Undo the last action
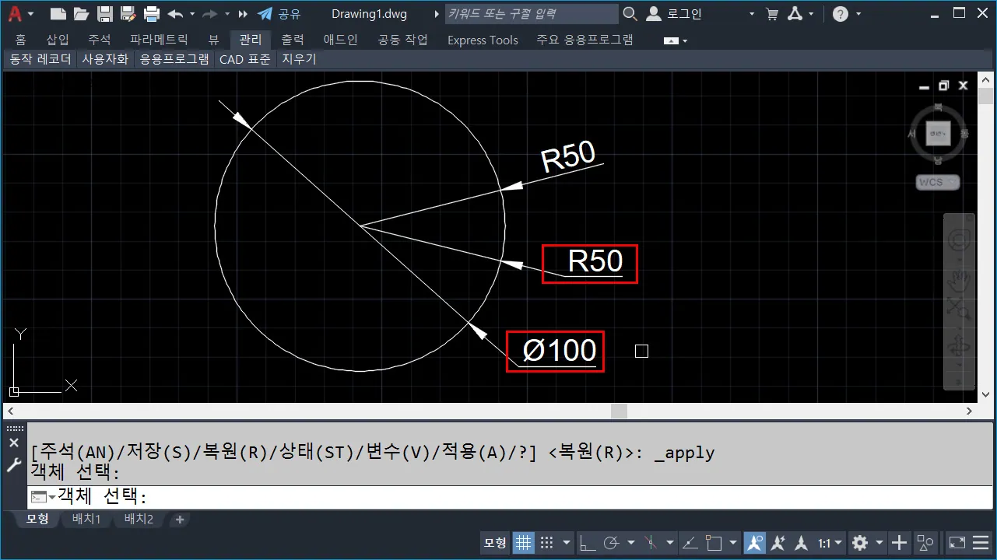This screenshot has height=560, width=997. 175,13
